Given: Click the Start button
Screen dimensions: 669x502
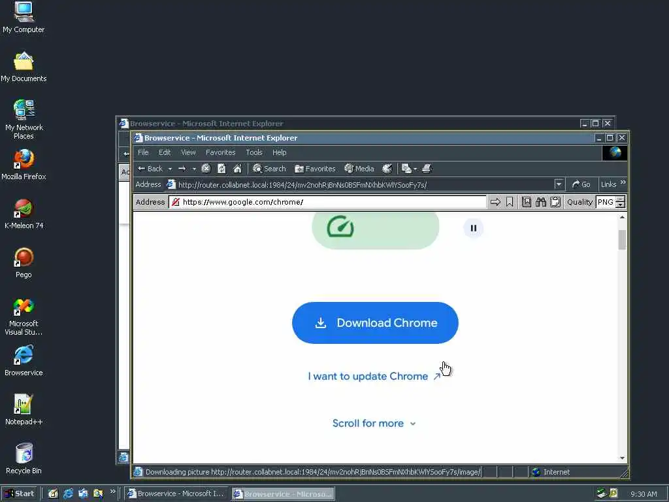Looking at the screenshot, I should tap(20, 494).
